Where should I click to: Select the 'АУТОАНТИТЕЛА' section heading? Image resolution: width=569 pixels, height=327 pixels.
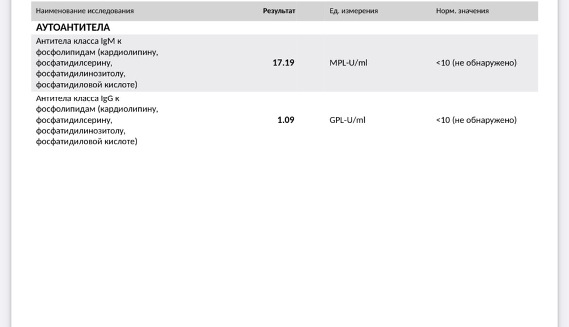pos(73,27)
